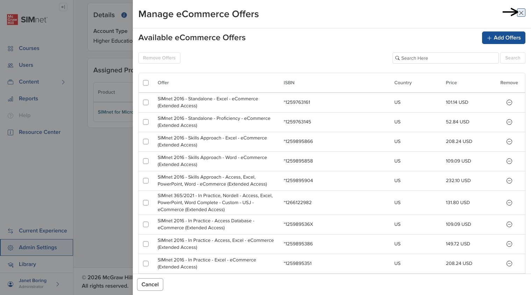Click the Details info icon
Viewport: 531px width, 295px height.
(124, 15)
